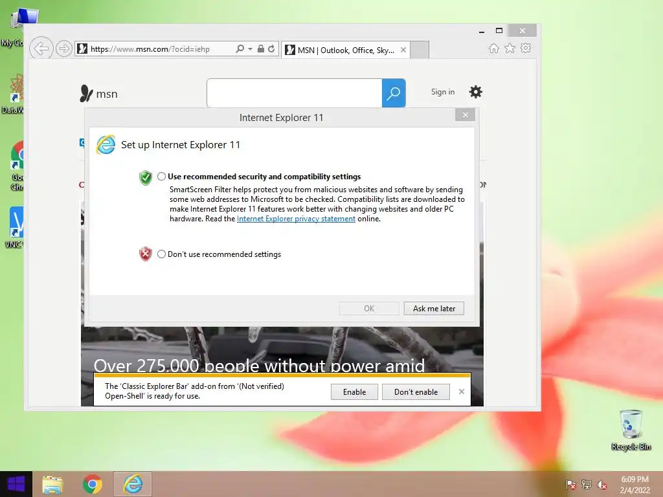Click the network status tray icon
663x497 pixels.
[587, 485]
